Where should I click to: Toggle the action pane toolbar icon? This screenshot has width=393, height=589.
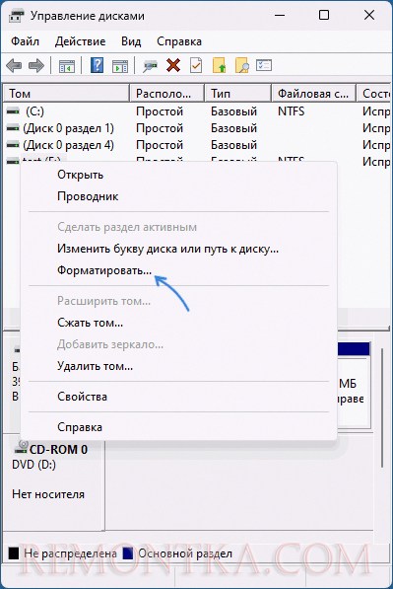tap(120, 66)
